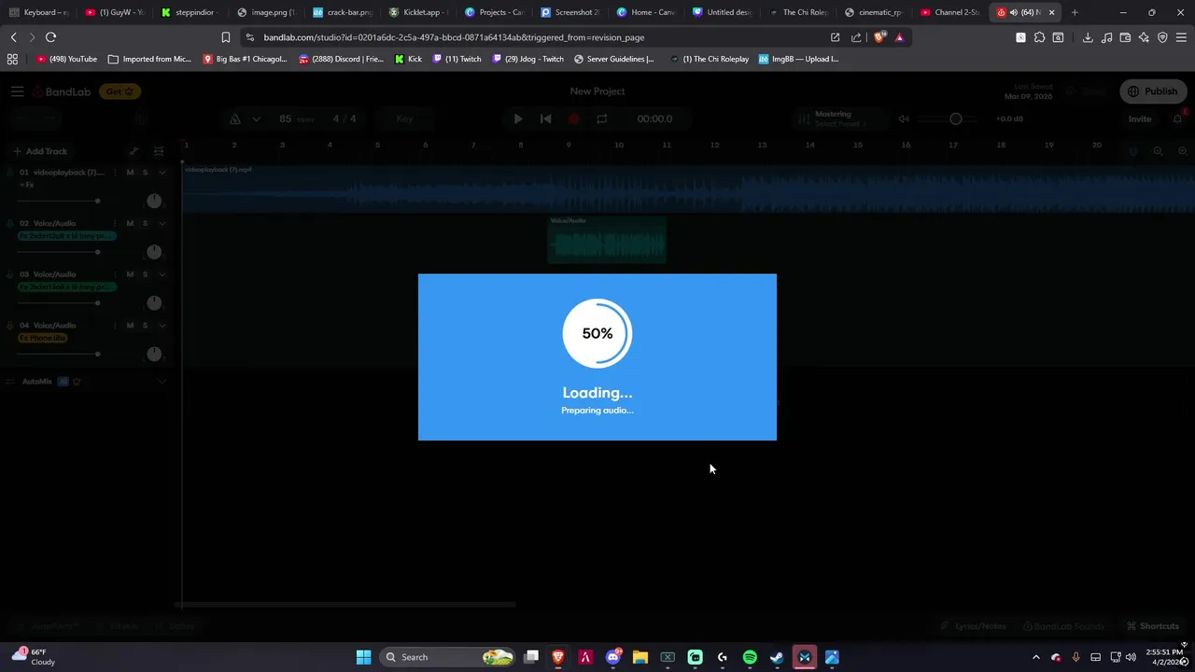Open track 02 green Fx preset
Screen dimensions: 1195x672
67,236
